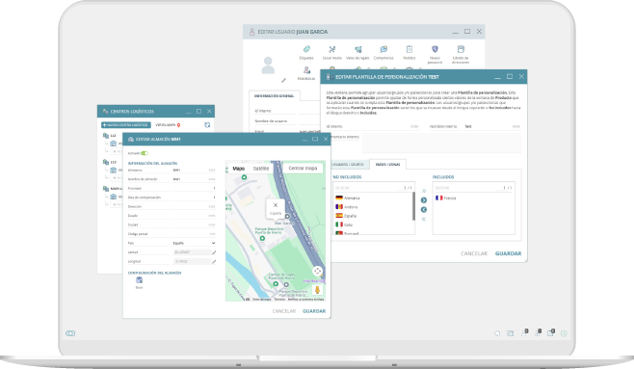The height and width of the screenshot is (369, 634).
Task: Maximize the Editar Usuario Juan Garcia window
Action: (467, 32)
